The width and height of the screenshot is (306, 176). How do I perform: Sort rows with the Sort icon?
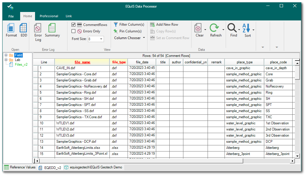tap(247, 30)
